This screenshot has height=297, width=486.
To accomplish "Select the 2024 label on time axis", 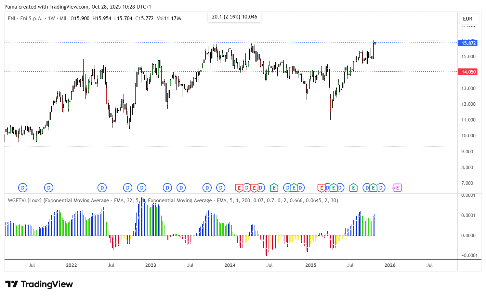I will 230,265.
